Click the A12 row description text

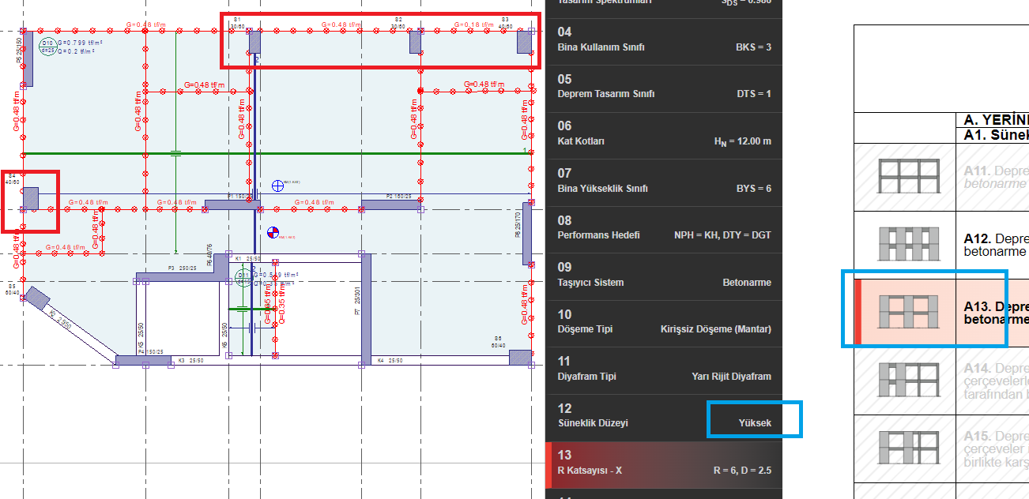click(997, 245)
